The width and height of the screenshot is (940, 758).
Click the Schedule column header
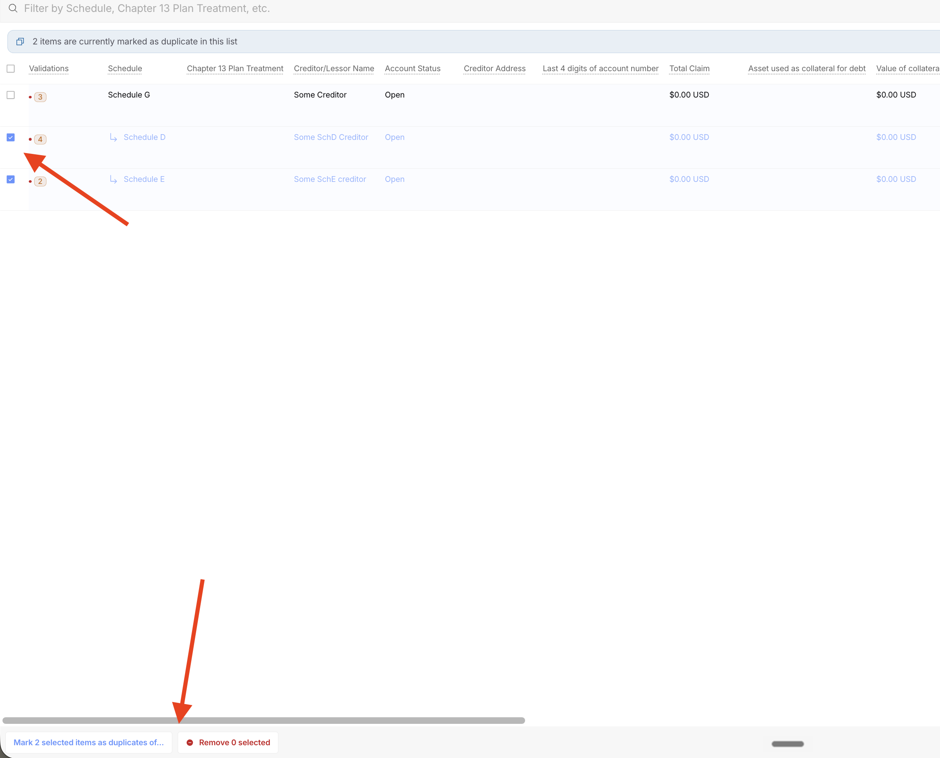[x=125, y=69]
